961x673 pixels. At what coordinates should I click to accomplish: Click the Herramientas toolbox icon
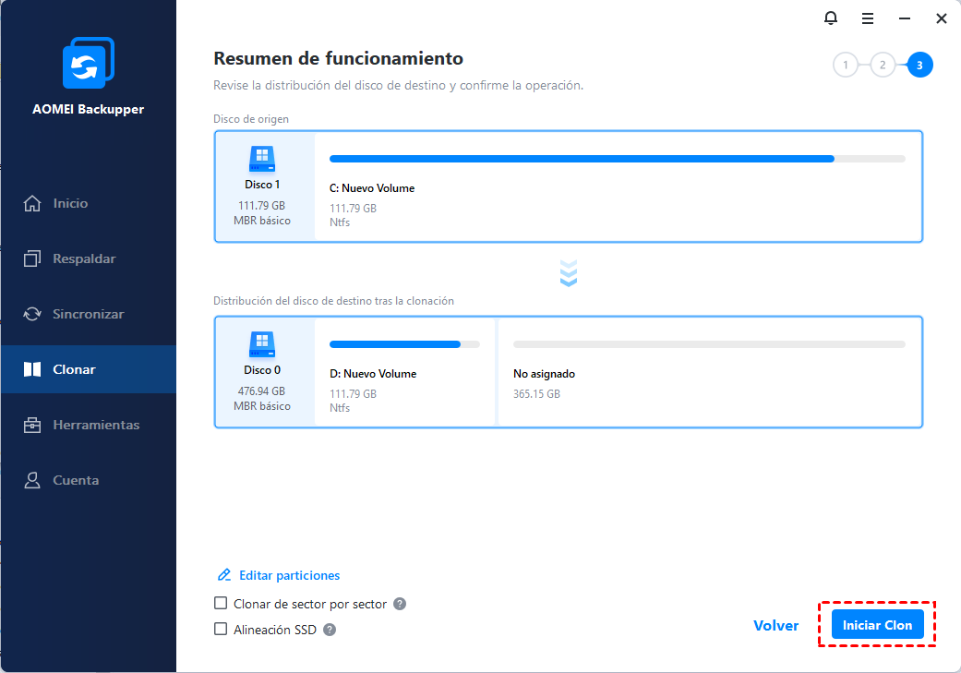click(x=32, y=425)
